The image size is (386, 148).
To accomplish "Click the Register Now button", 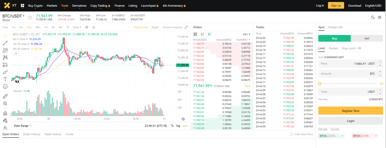I will [351, 111].
